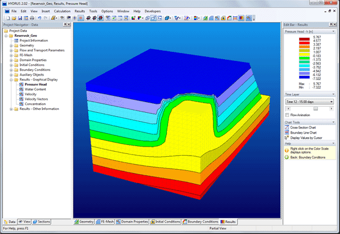Pin the Project Navigator panel
Image resolution: width=340 pixels, height=234 pixels.
tap(65, 25)
